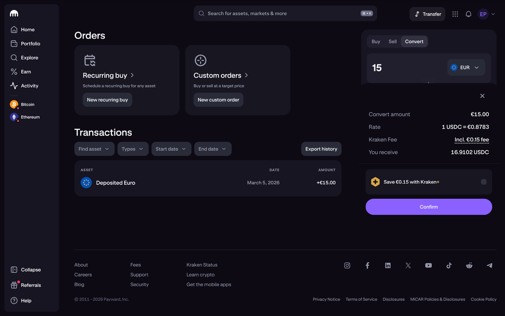Open the Types filter dropdown
This screenshot has height=316, width=505.
point(133,149)
